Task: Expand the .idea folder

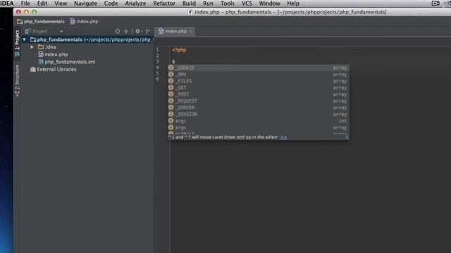Action: 32,47
